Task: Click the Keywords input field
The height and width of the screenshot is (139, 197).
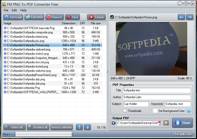Action: pos(178,104)
